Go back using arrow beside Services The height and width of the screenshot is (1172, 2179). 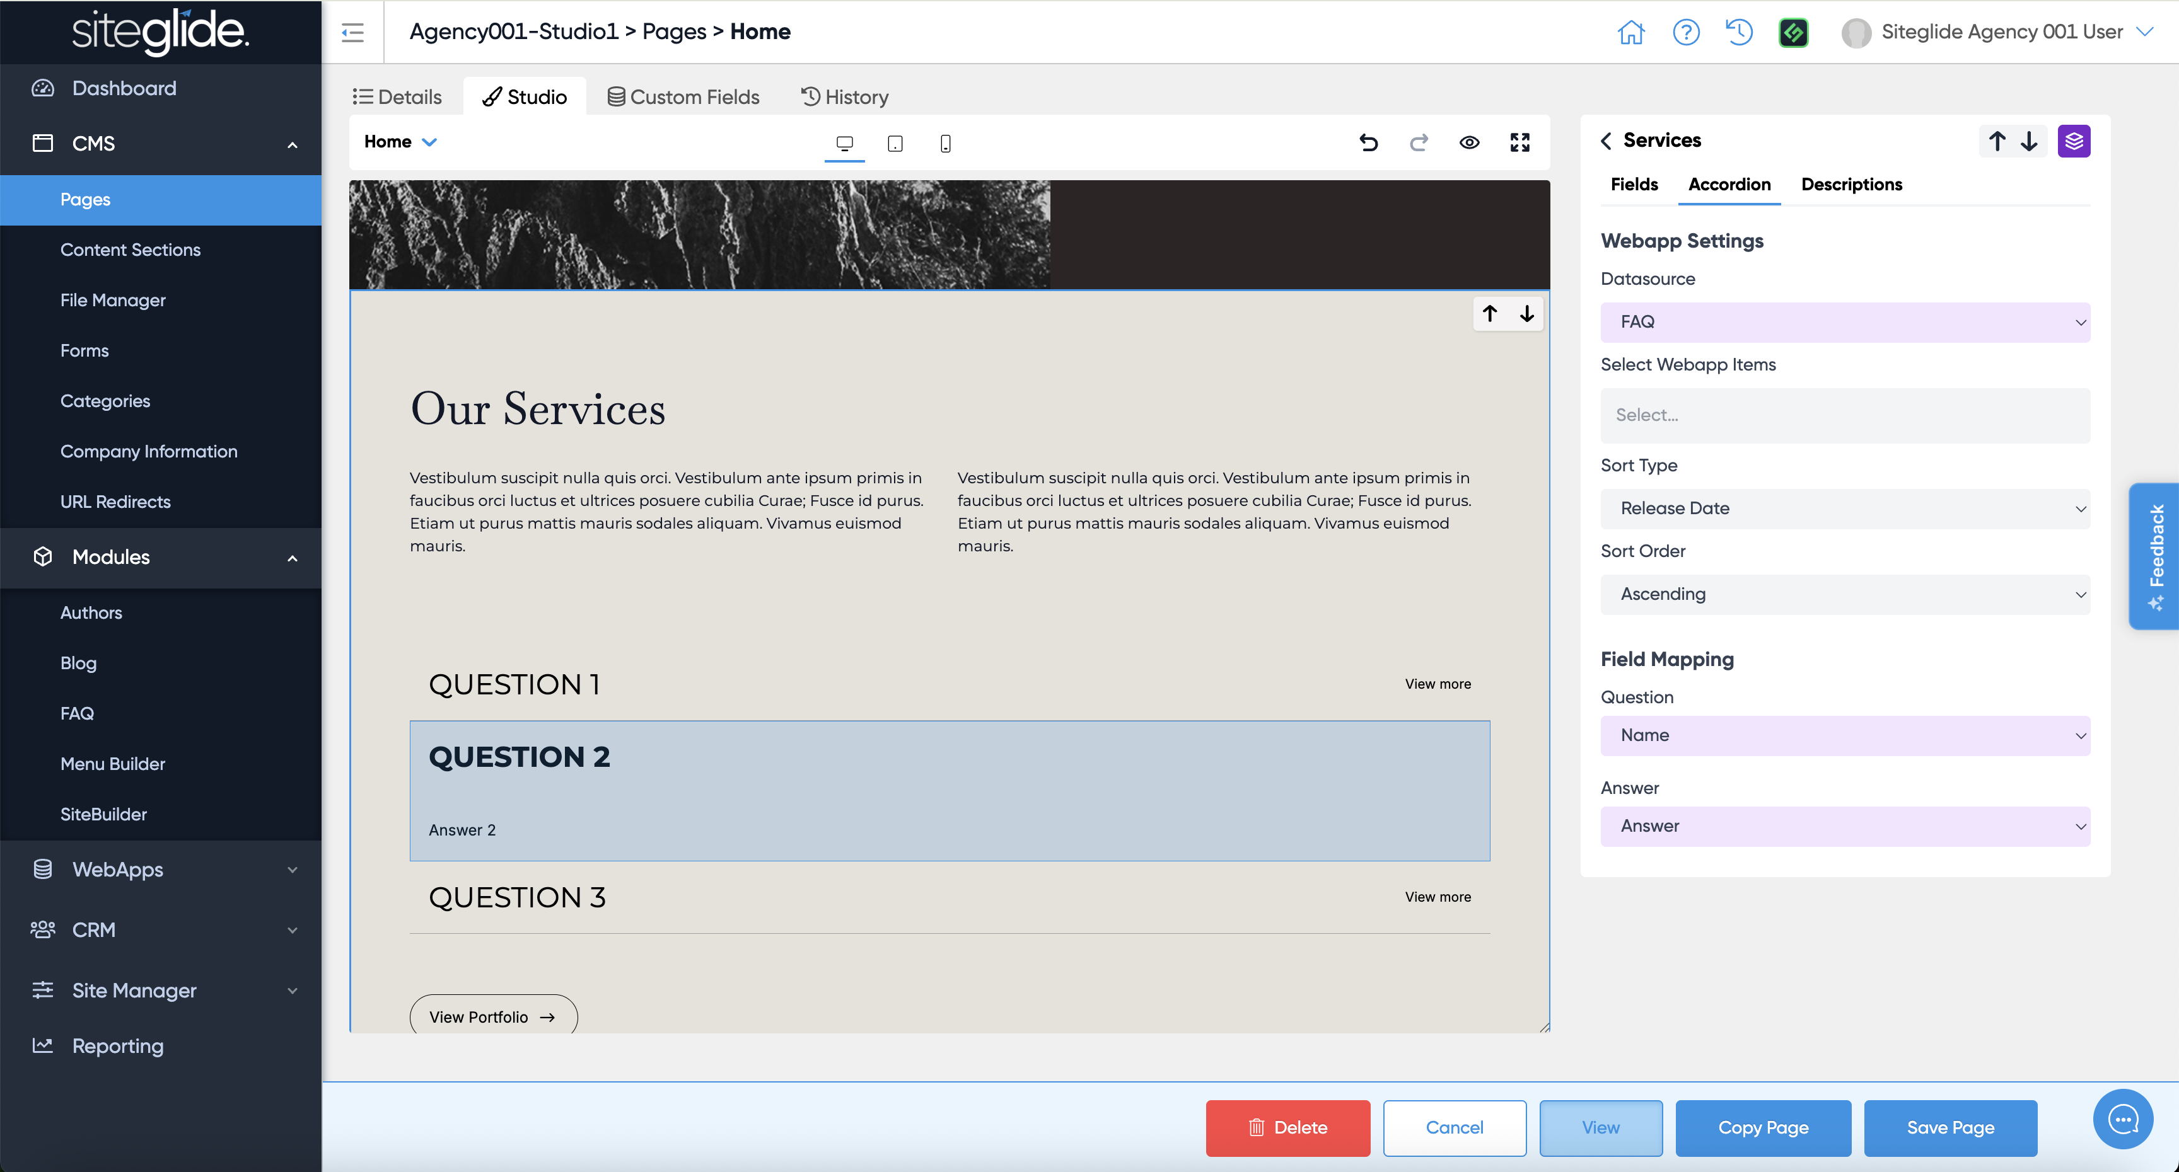(1605, 141)
